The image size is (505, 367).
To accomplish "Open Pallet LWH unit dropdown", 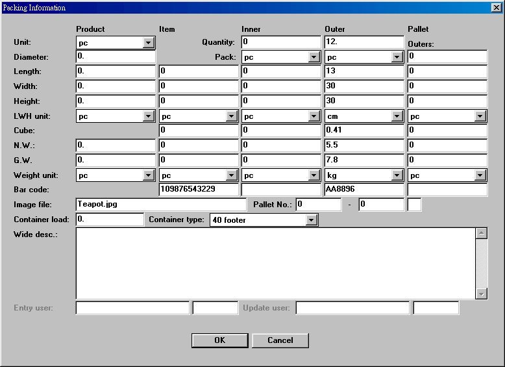I will [480, 117].
